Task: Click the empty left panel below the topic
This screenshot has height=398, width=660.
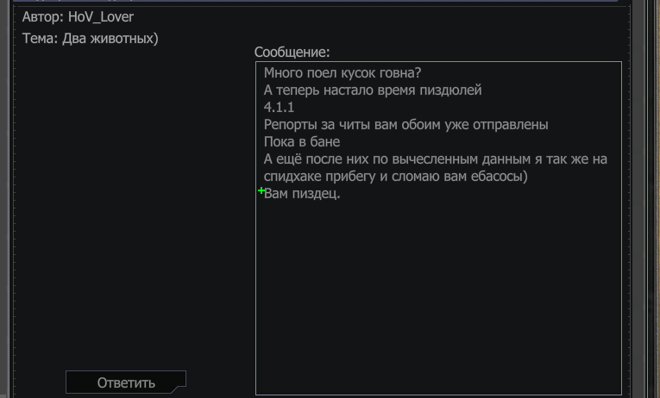Action: coord(135,202)
